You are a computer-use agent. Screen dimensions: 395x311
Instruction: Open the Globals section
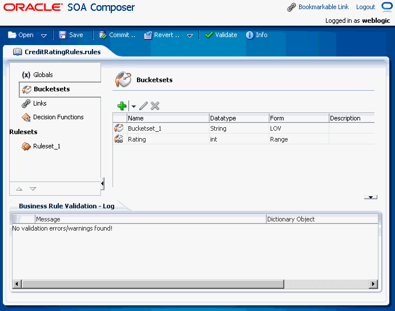click(x=43, y=75)
